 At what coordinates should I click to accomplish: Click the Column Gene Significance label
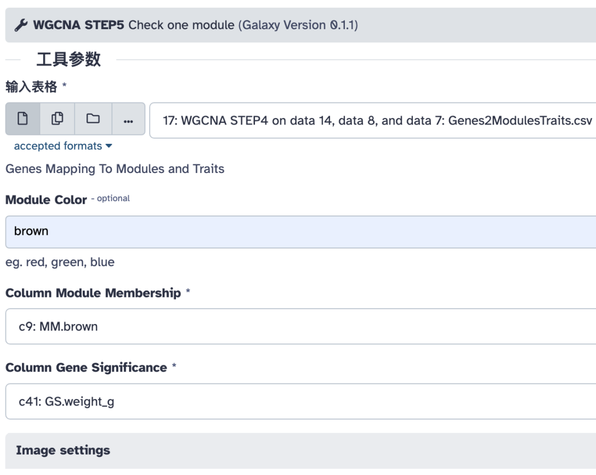[x=86, y=368]
